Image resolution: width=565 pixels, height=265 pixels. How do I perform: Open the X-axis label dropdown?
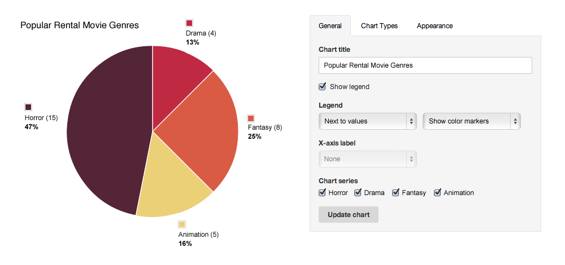click(x=368, y=159)
